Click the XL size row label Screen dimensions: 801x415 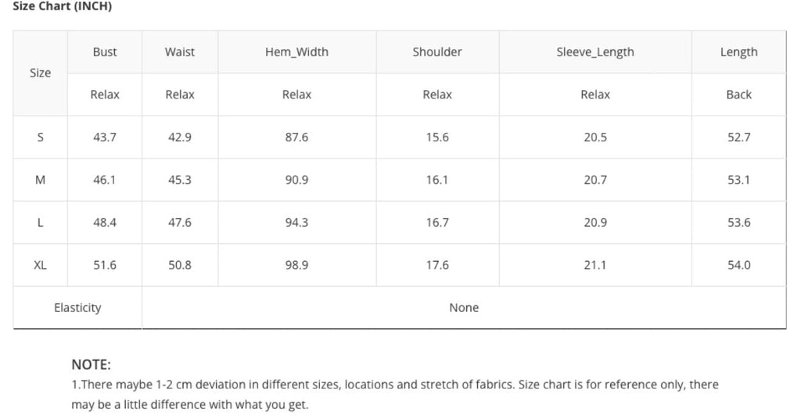[x=40, y=265]
